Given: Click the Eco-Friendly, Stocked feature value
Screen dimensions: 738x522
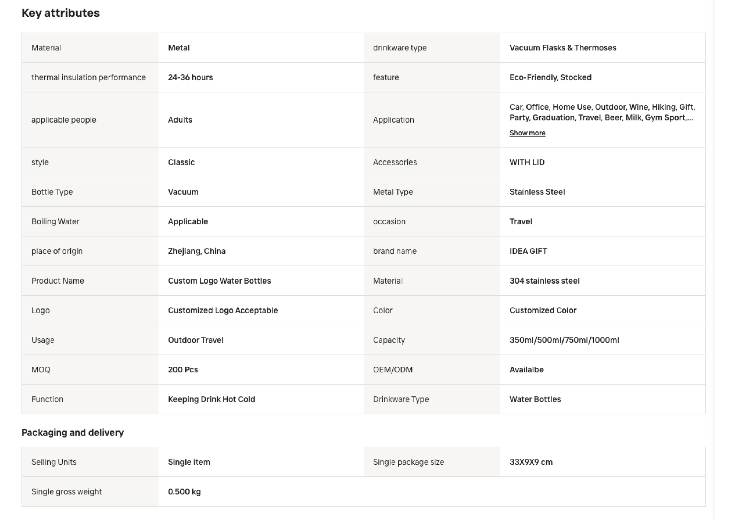Looking at the screenshot, I should [x=550, y=78].
